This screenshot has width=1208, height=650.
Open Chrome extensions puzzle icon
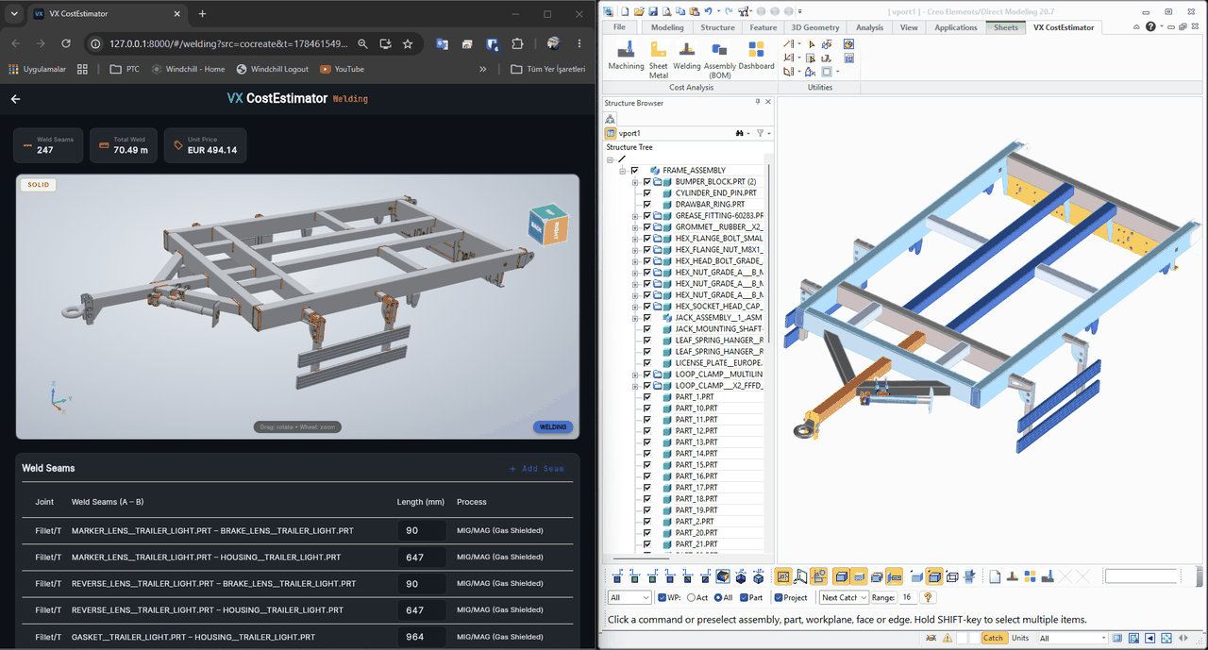517,43
